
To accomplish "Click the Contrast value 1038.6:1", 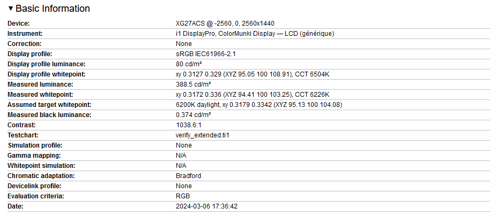I will [189, 125].
